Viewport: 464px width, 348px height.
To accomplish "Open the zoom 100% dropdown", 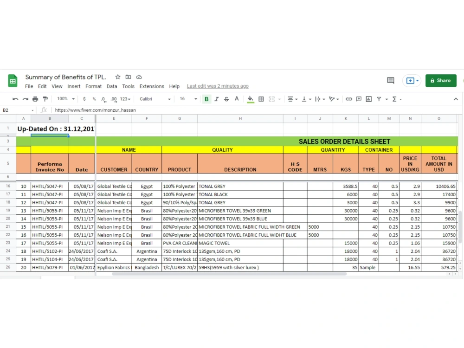I will [66, 99].
